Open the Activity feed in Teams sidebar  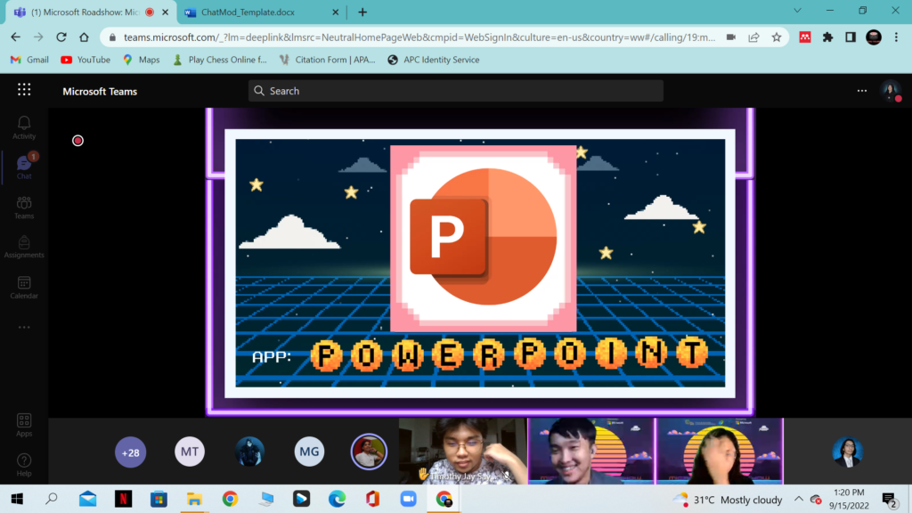[24, 127]
